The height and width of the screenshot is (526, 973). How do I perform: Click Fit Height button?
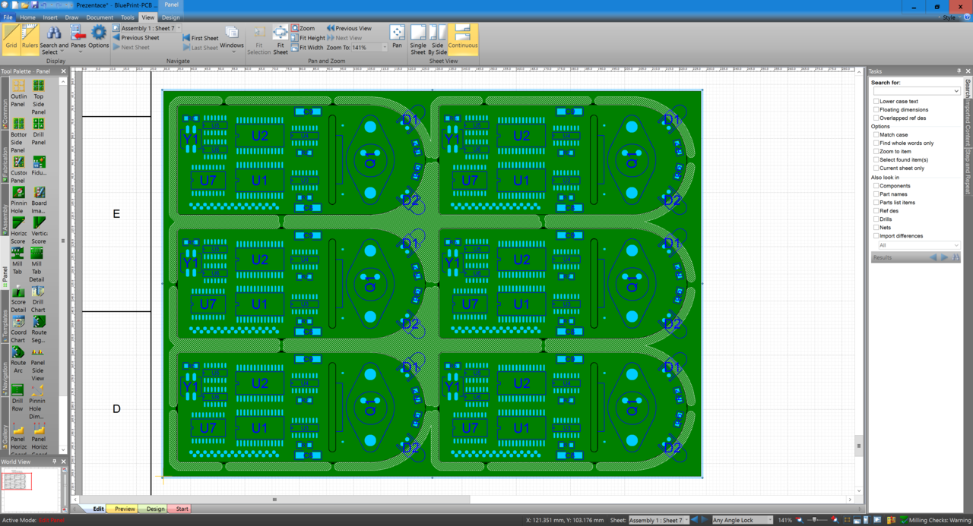[308, 38]
